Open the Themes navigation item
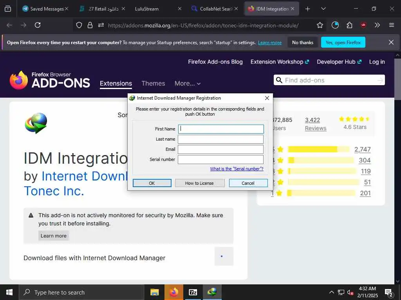Screen dimensions: 401x300 pyautogui.click(x=153, y=84)
